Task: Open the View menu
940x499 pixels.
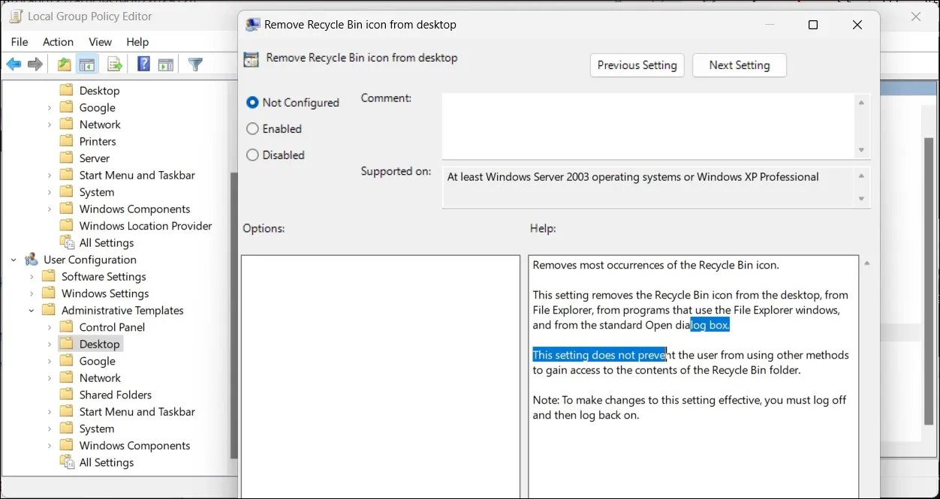Action: [100, 41]
